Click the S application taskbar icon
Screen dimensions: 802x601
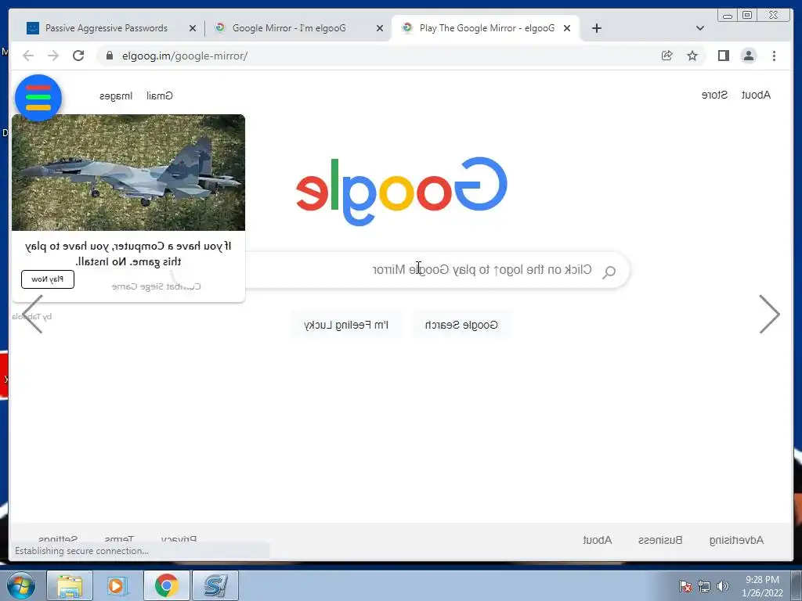point(215,585)
